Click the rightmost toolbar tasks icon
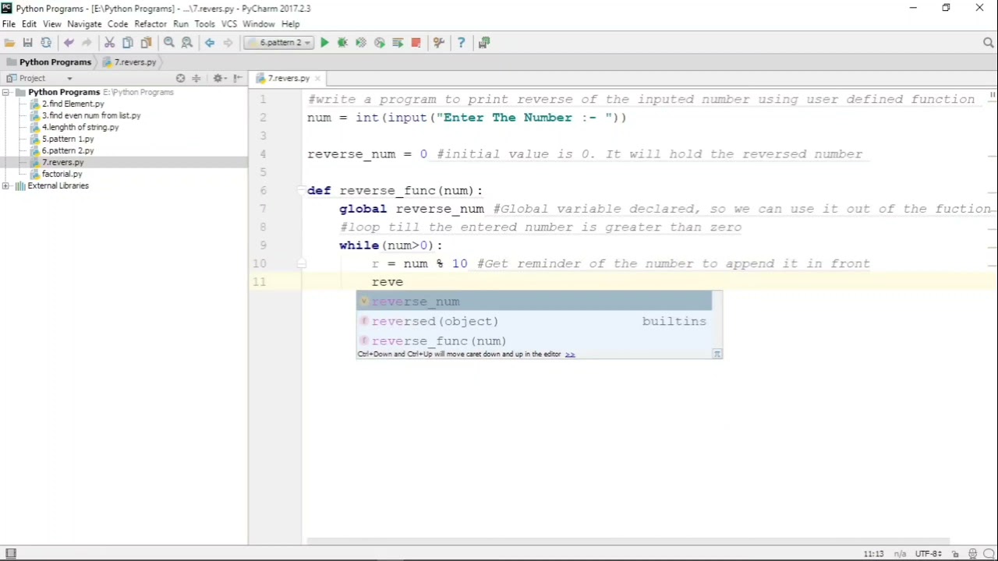The width and height of the screenshot is (998, 561). (x=484, y=43)
